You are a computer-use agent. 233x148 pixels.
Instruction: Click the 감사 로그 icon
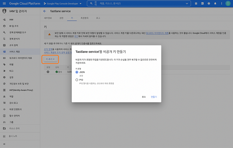click(x=4, y=103)
